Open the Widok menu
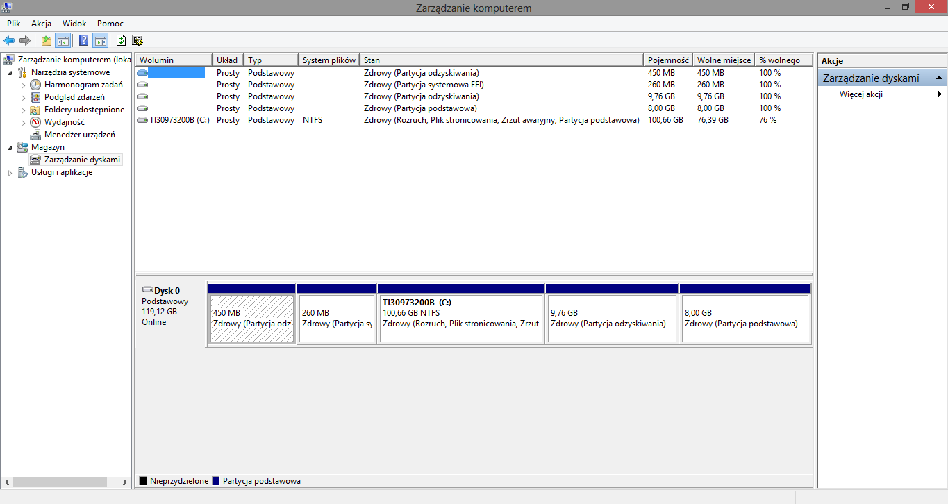 (x=74, y=24)
